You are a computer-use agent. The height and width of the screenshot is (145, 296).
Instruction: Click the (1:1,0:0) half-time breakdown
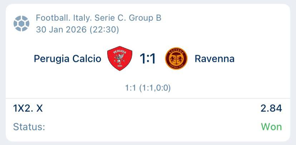pyautogui.click(x=154, y=87)
